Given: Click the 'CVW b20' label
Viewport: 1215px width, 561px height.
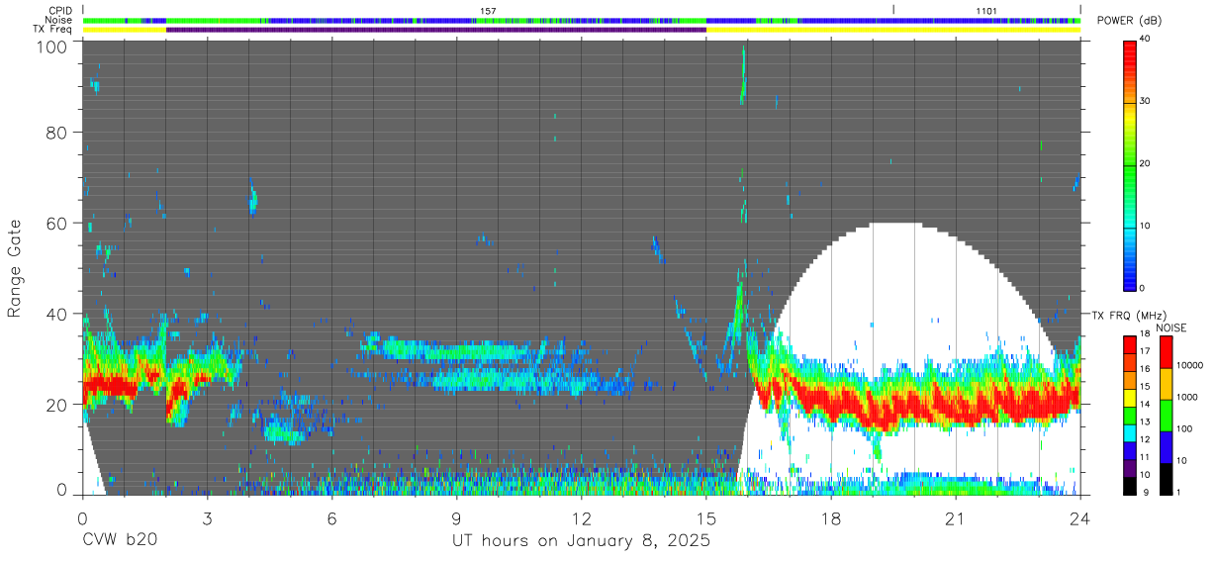Looking at the screenshot, I should point(120,541).
